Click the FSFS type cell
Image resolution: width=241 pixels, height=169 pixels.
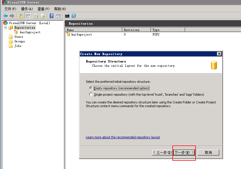click(156, 34)
